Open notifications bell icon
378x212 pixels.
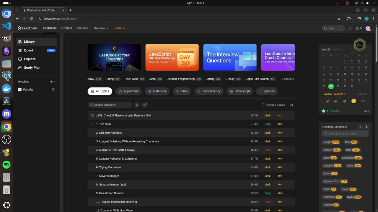[x=350, y=28]
